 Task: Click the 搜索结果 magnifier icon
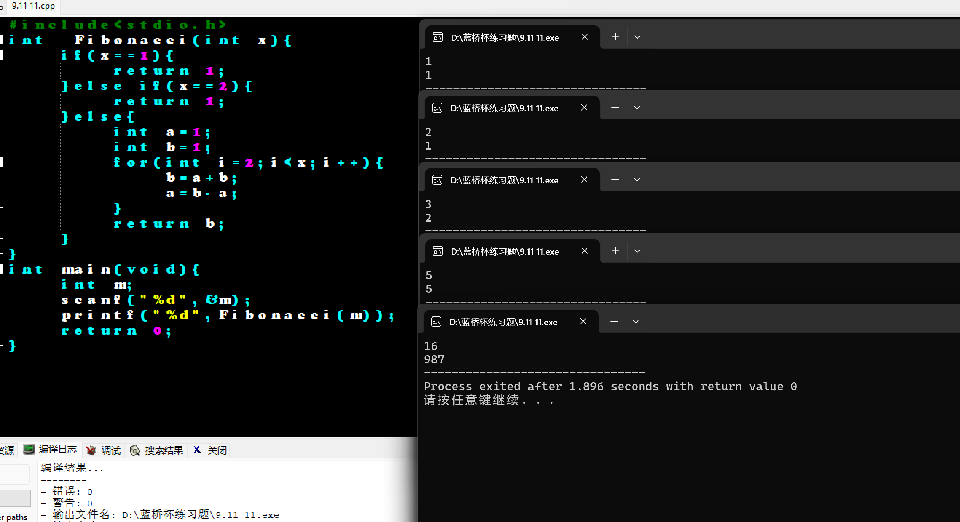[135, 450]
